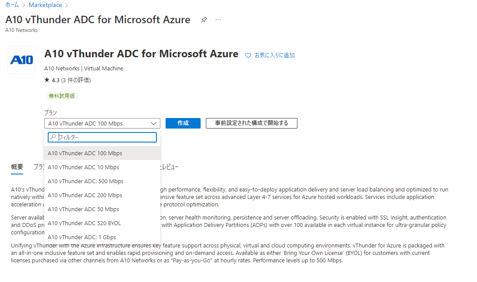The width and height of the screenshot is (477, 282).
Task: Click inside the フィルター search field
Action: (x=102, y=137)
